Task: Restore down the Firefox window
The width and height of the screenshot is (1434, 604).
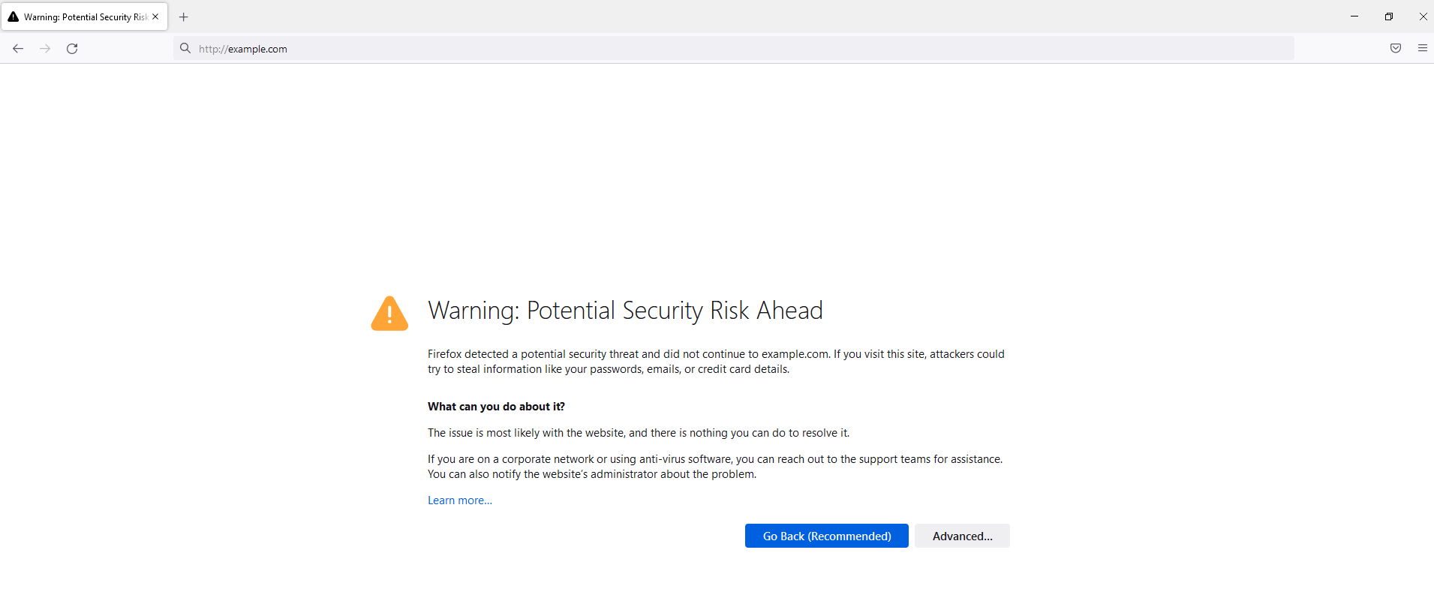Action: point(1389,17)
